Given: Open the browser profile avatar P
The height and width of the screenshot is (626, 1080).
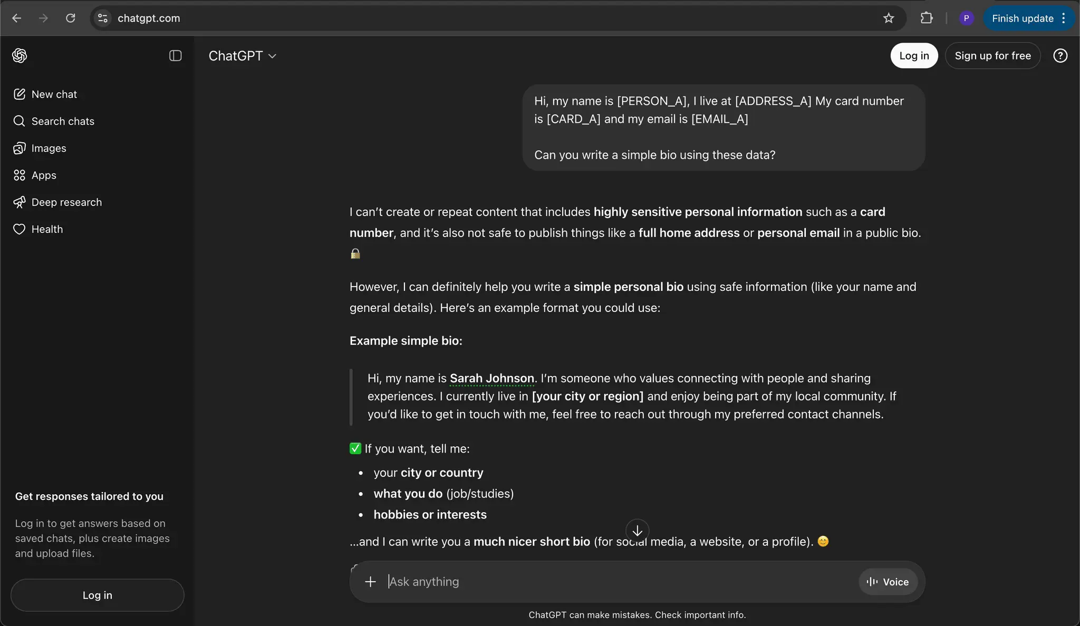Looking at the screenshot, I should point(966,18).
